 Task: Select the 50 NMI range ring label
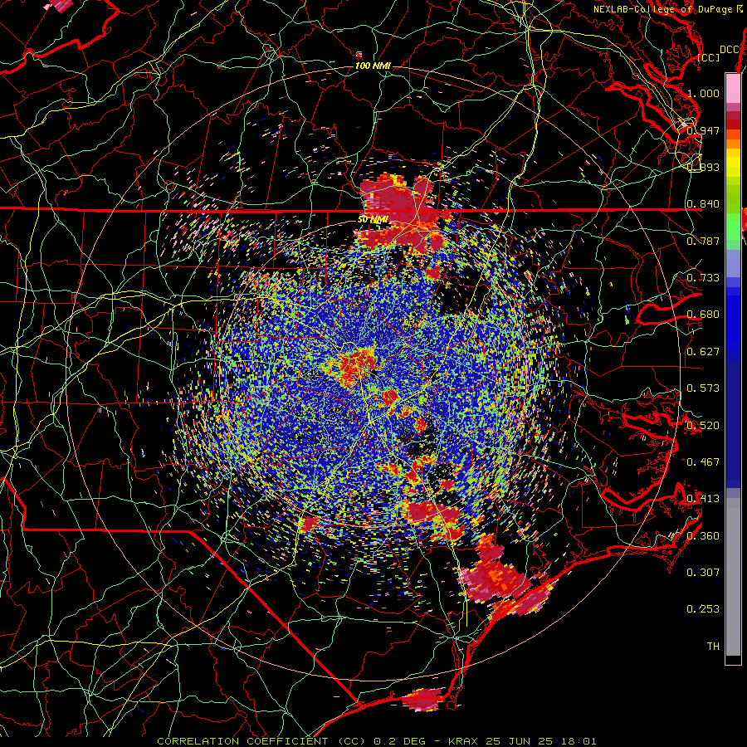pyautogui.click(x=373, y=220)
